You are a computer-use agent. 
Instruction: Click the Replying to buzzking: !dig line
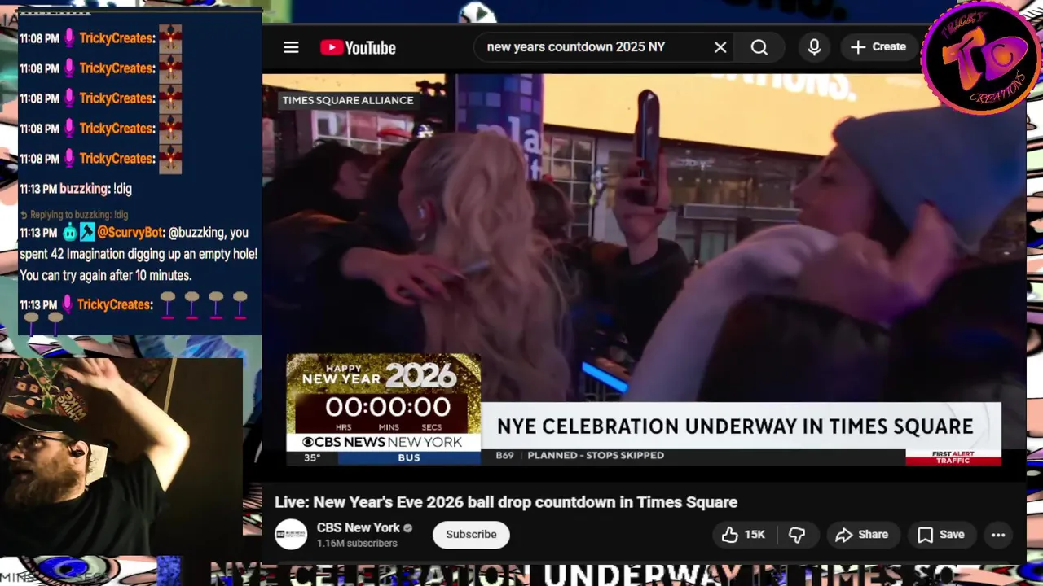pyautogui.click(x=74, y=215)
